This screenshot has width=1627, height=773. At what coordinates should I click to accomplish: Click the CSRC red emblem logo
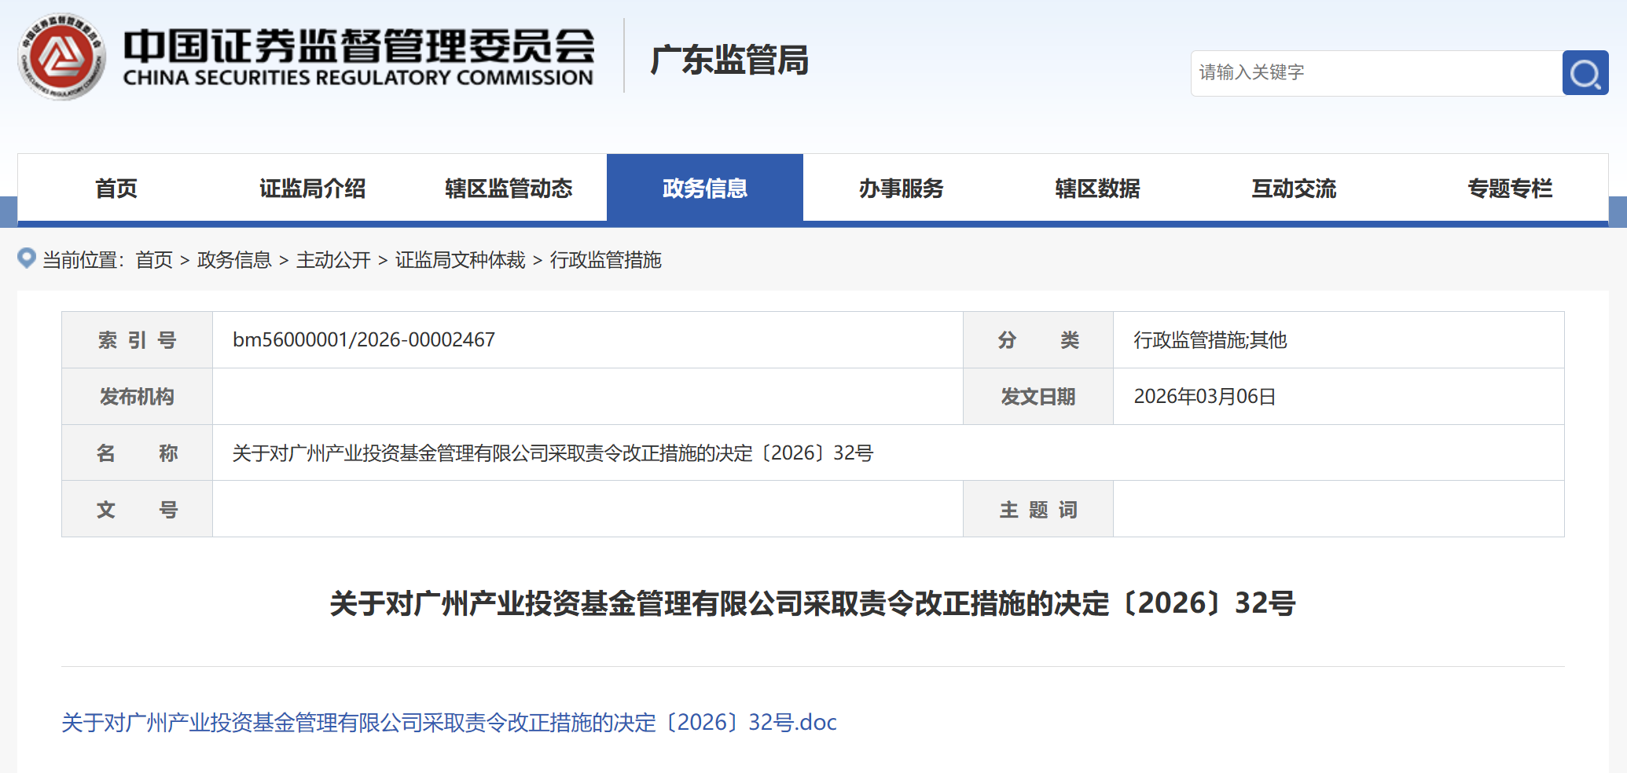tap(61, 57)
